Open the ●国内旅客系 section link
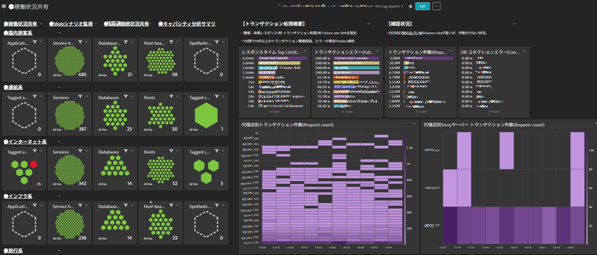Viewport: 597px width, 255px height. coord(17,33)
